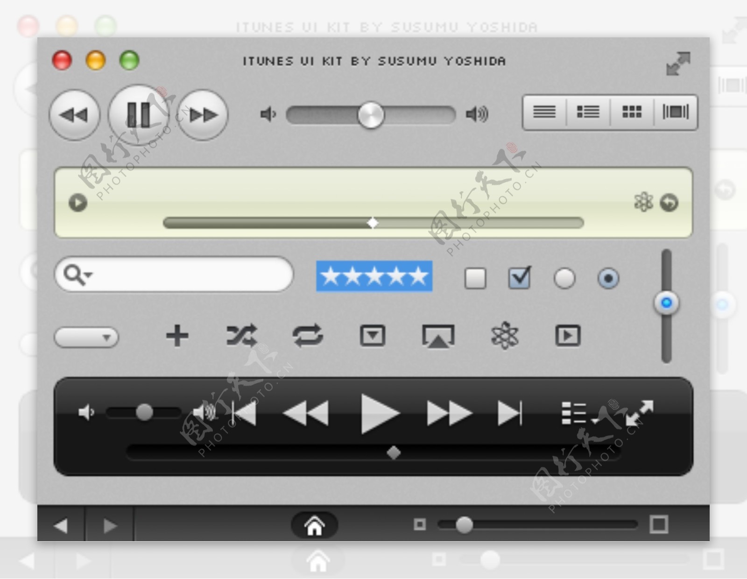Adjust the top volume slider knob
The image size is (747, 579).
[371, 115]
